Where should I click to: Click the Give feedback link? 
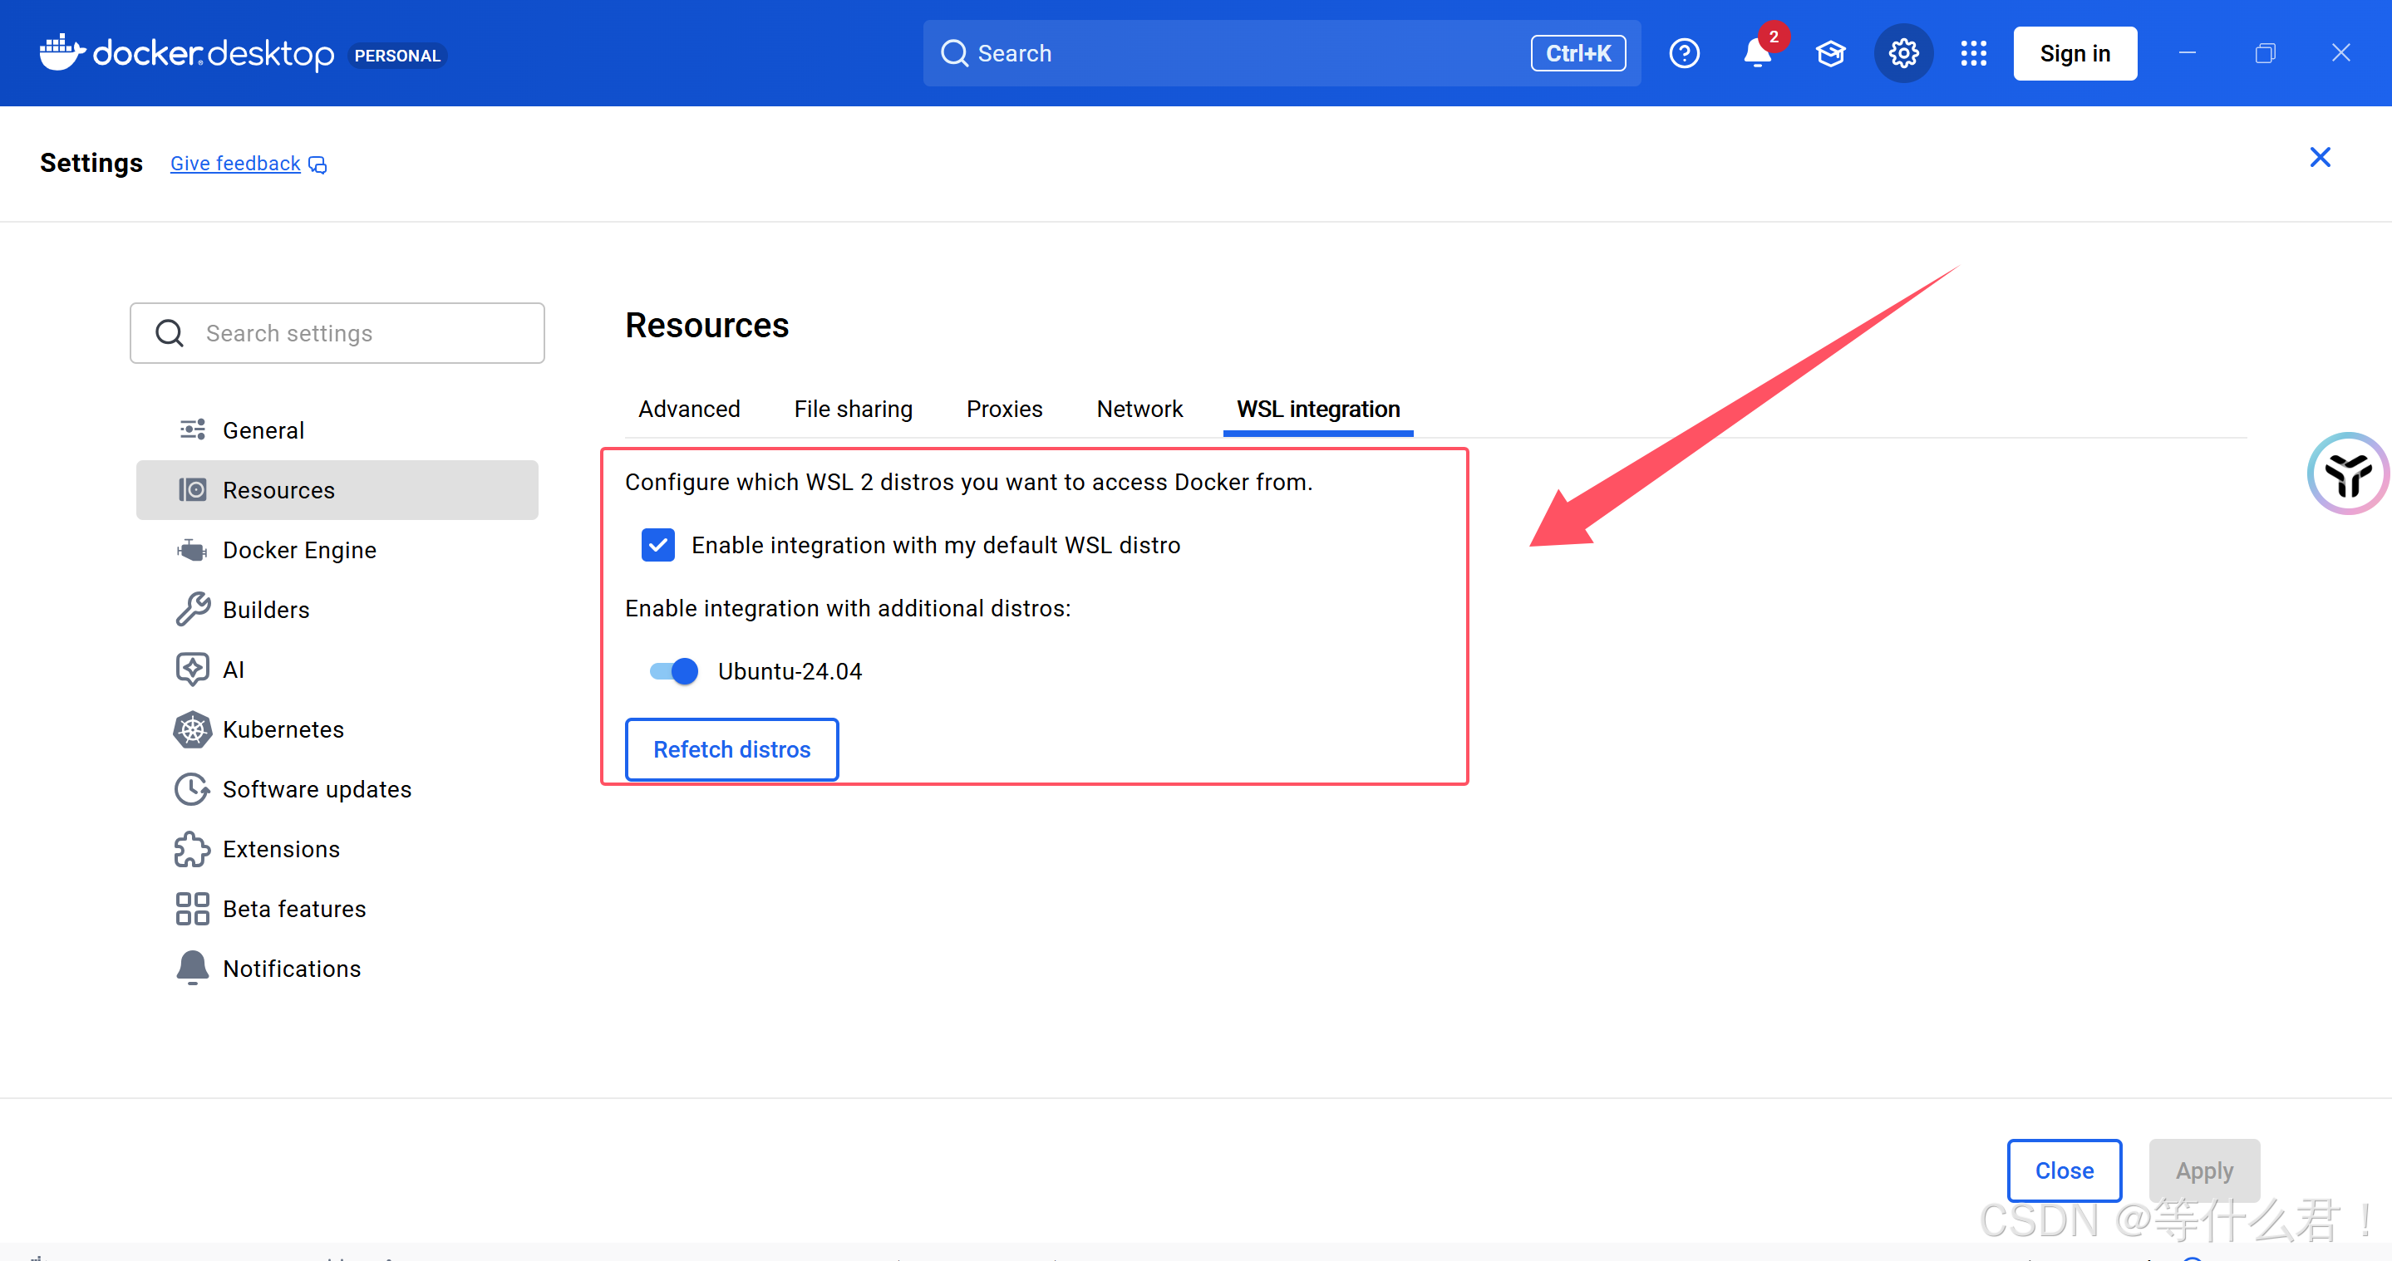(236, 164)
